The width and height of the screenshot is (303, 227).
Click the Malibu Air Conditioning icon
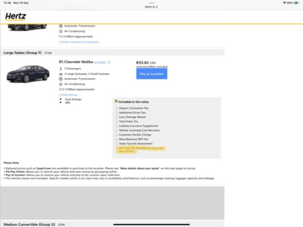pos(61,84)
